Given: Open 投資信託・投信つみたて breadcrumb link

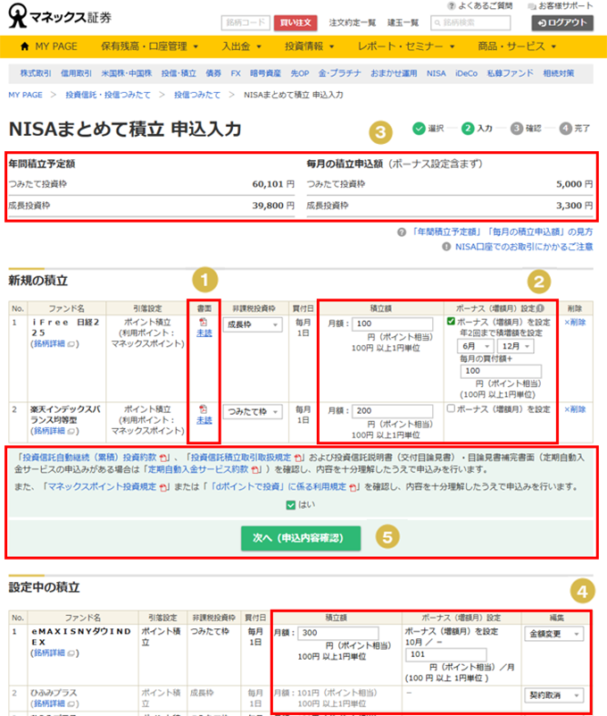Looking at the screenshot, I should click(x=108, y=95).
